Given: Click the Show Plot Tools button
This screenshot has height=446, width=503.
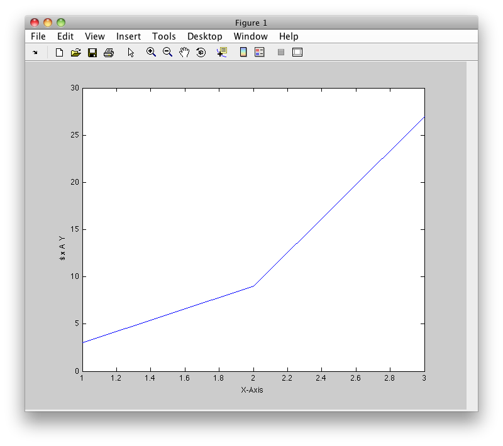Looking at the screenshot, I should point(297,53).
